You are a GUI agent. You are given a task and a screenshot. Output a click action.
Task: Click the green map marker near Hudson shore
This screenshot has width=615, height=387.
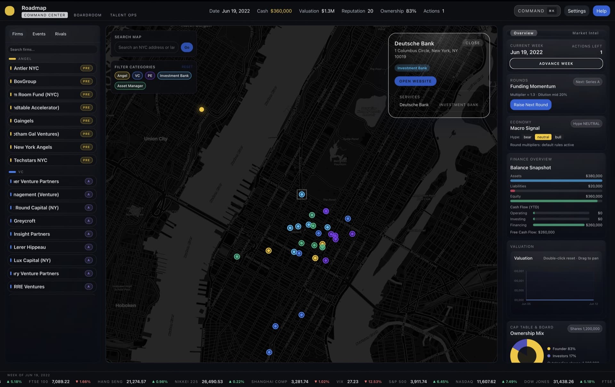tap(237, 257)
